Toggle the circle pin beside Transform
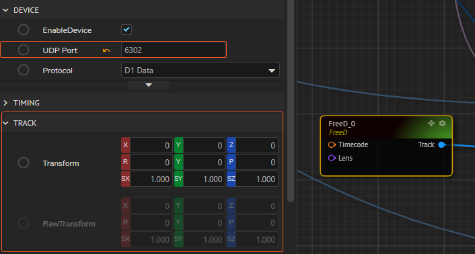 click(24, 163)
